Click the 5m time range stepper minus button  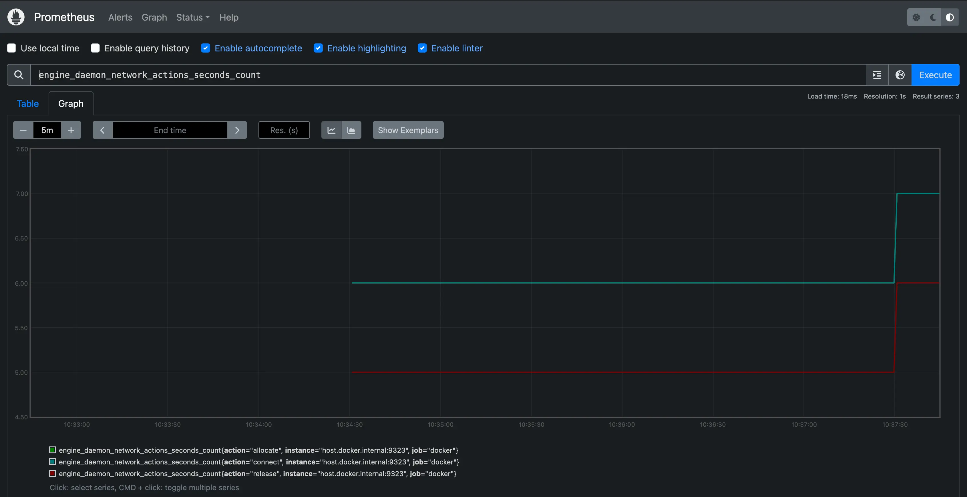(23, 129)
